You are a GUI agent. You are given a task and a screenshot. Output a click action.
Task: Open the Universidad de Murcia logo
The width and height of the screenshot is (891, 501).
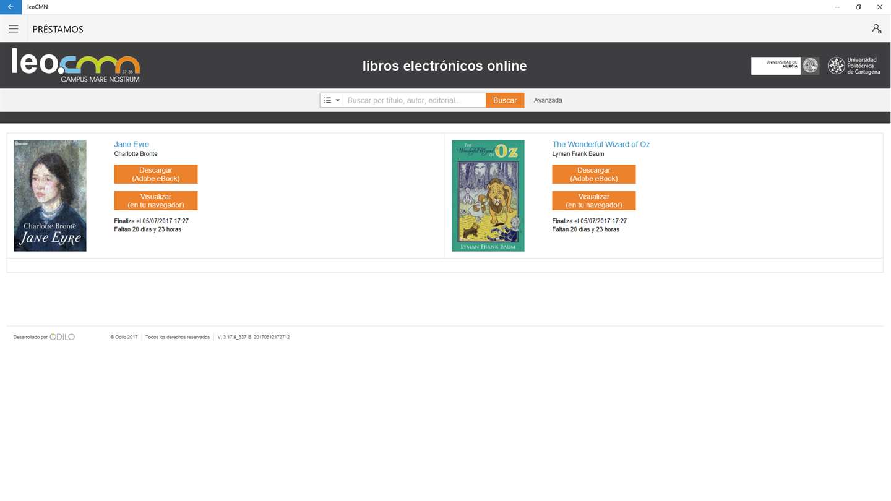(x=785, y=66)
